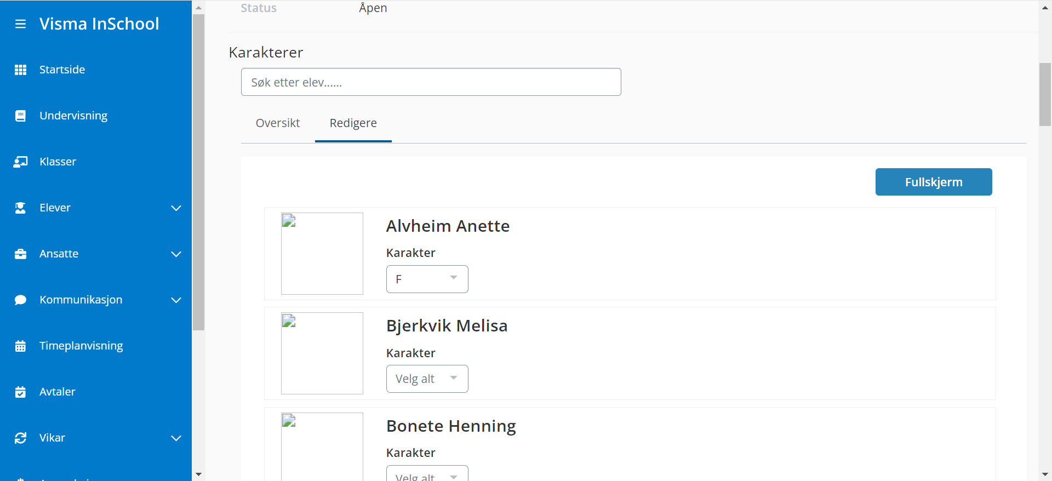The height and width of the screenshot is (481, 1052).
Task: Click the Fullskjerm button
Action: [933, 182]
